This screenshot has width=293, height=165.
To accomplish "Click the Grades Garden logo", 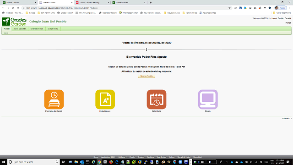I will tap(14, 22).
